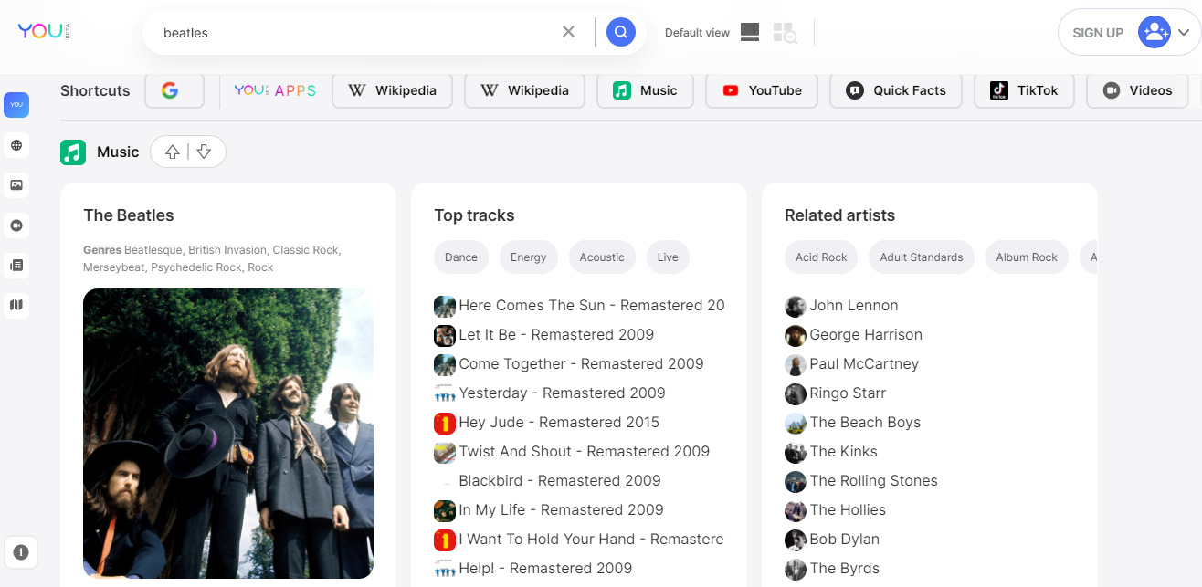Click the Hey Jude album thumbnail
The width and height of the screenshot is (1202, 587).
point(445,424)
